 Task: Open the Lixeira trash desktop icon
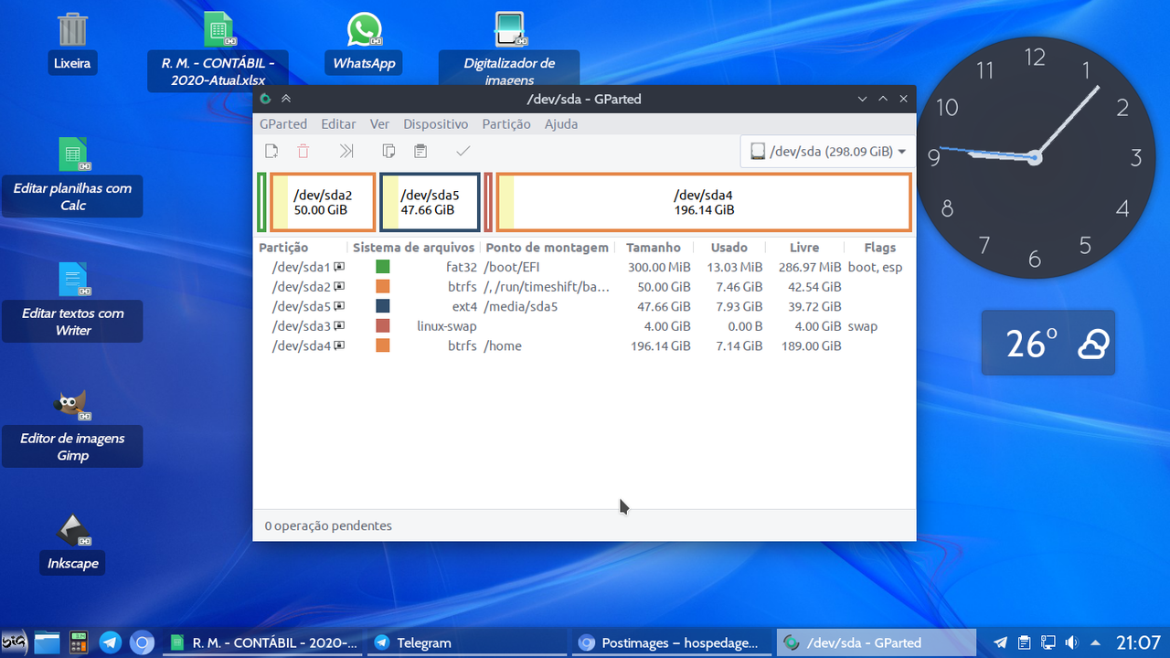tap(72, 44)
